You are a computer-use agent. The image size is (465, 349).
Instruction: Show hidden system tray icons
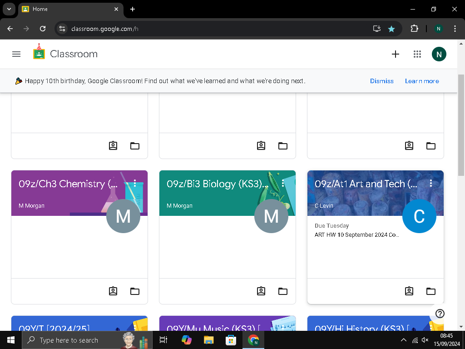[404, 340]
